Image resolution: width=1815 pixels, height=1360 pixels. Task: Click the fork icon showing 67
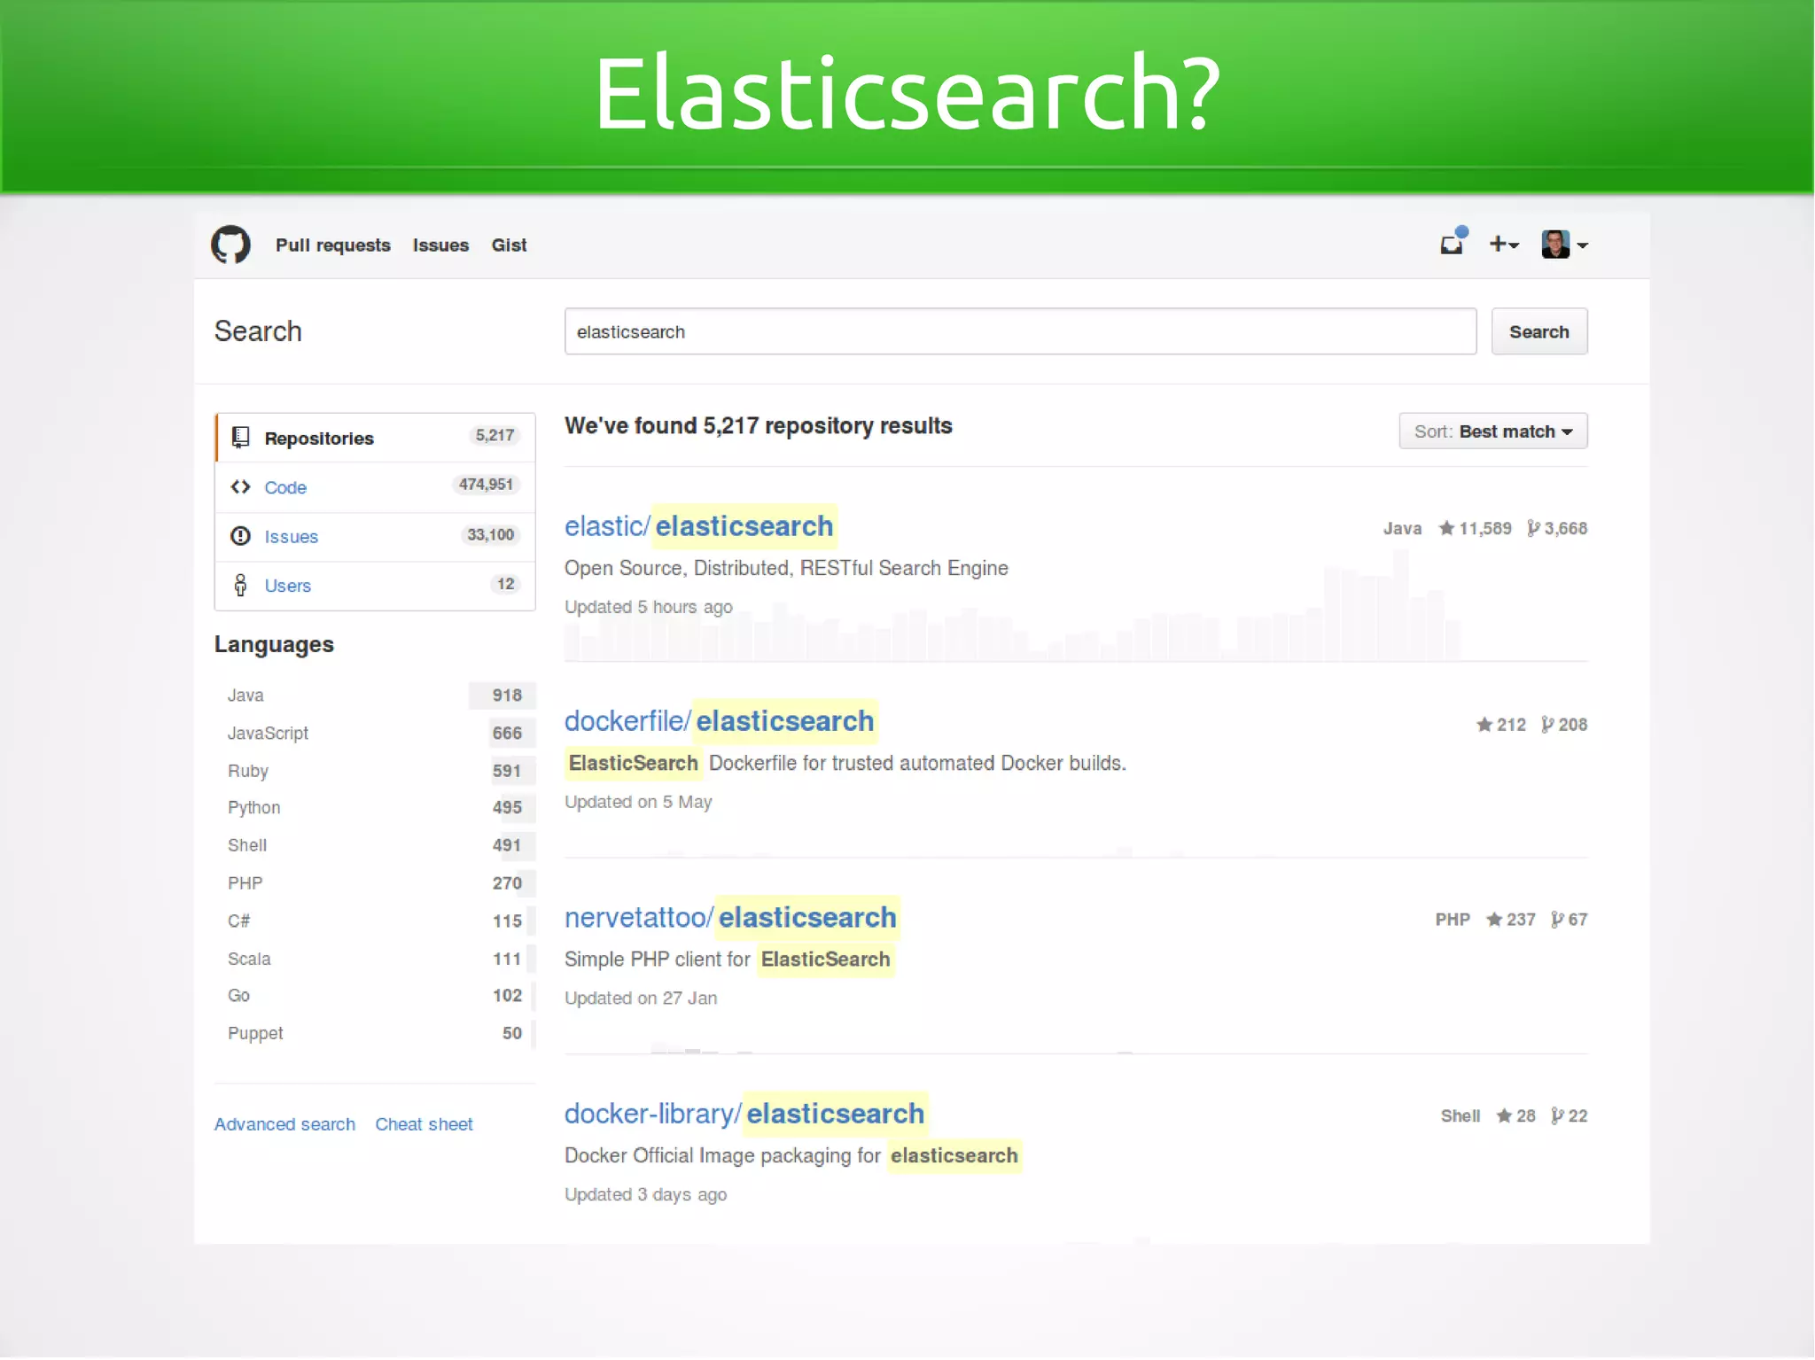click(1557, 920)
